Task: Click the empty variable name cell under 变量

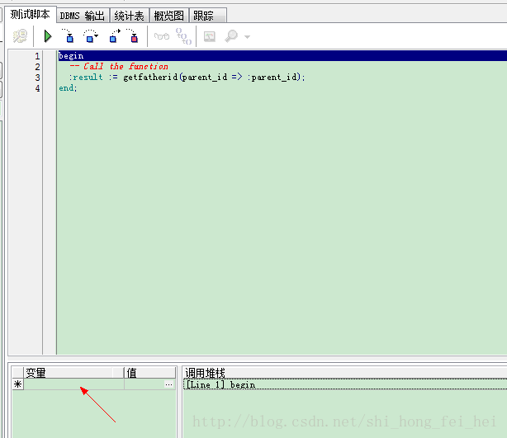Action: pos(73,384)
